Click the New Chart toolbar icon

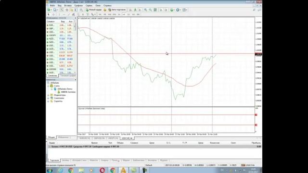pyautogui.click(x=49, y=10)
